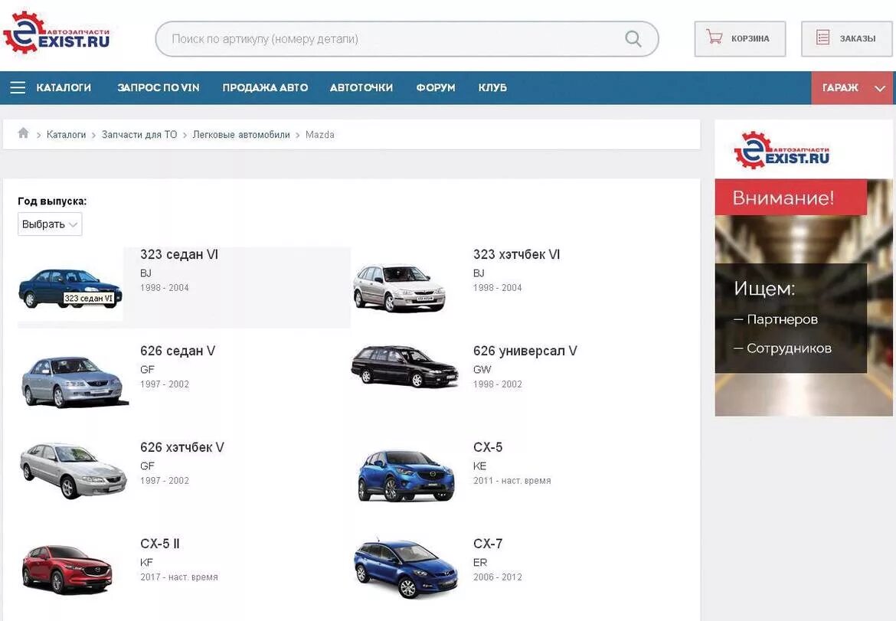The width and height of the screenshot is (896, 621).
Task: Open Продажа авто menu item
Action: 265,87
